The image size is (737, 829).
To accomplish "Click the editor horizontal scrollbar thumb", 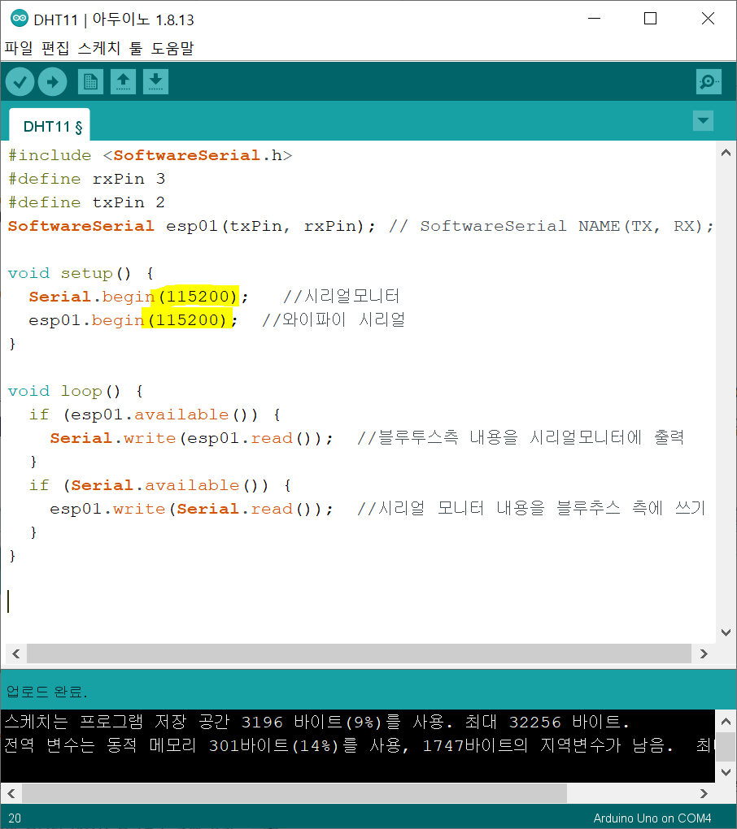I will point(360,653).
